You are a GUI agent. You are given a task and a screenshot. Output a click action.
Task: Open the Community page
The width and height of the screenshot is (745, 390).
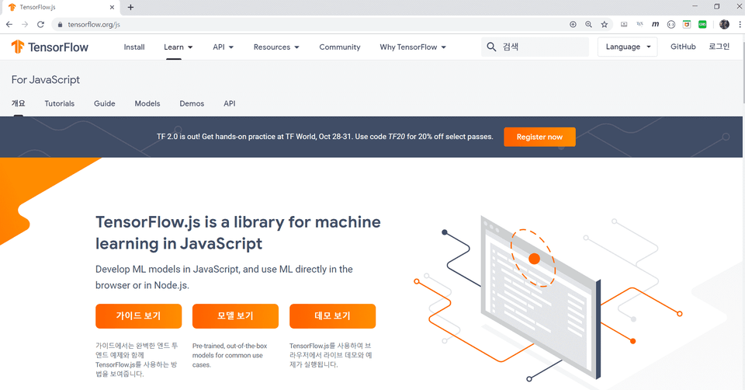[340, 47]
